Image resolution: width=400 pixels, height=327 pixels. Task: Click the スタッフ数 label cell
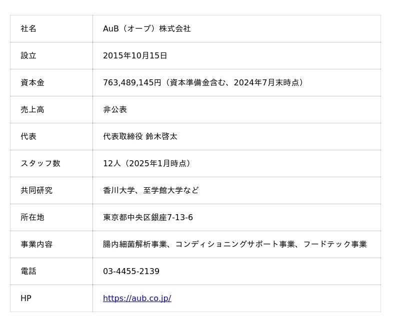coord(40,164)
